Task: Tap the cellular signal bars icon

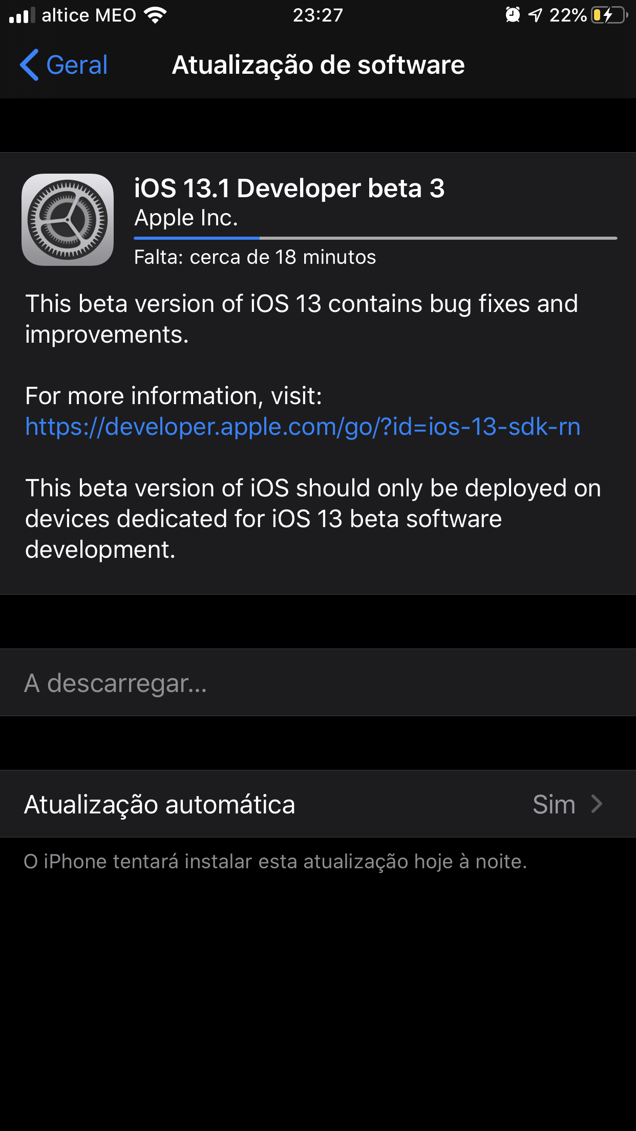Action: coord(22,15)
